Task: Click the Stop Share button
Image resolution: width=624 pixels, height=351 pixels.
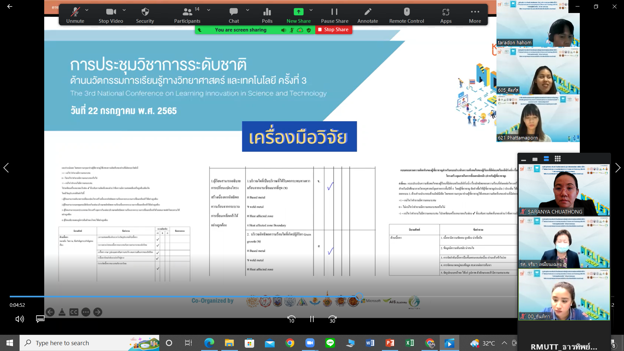Action: [x=333, y=30]
